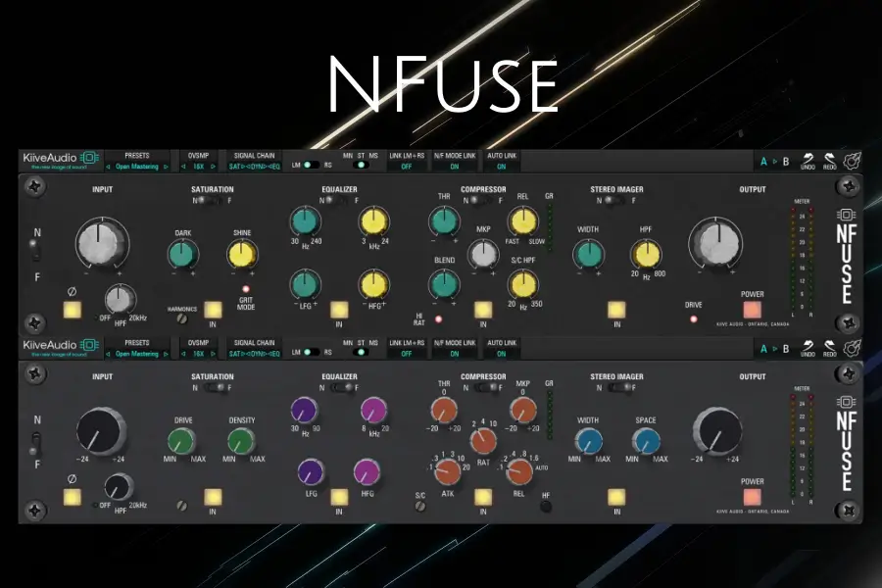Screen dimensions: 882x588
Task: Click Grit Mode LED on upper unit
Action: click(x=246, y=289)
